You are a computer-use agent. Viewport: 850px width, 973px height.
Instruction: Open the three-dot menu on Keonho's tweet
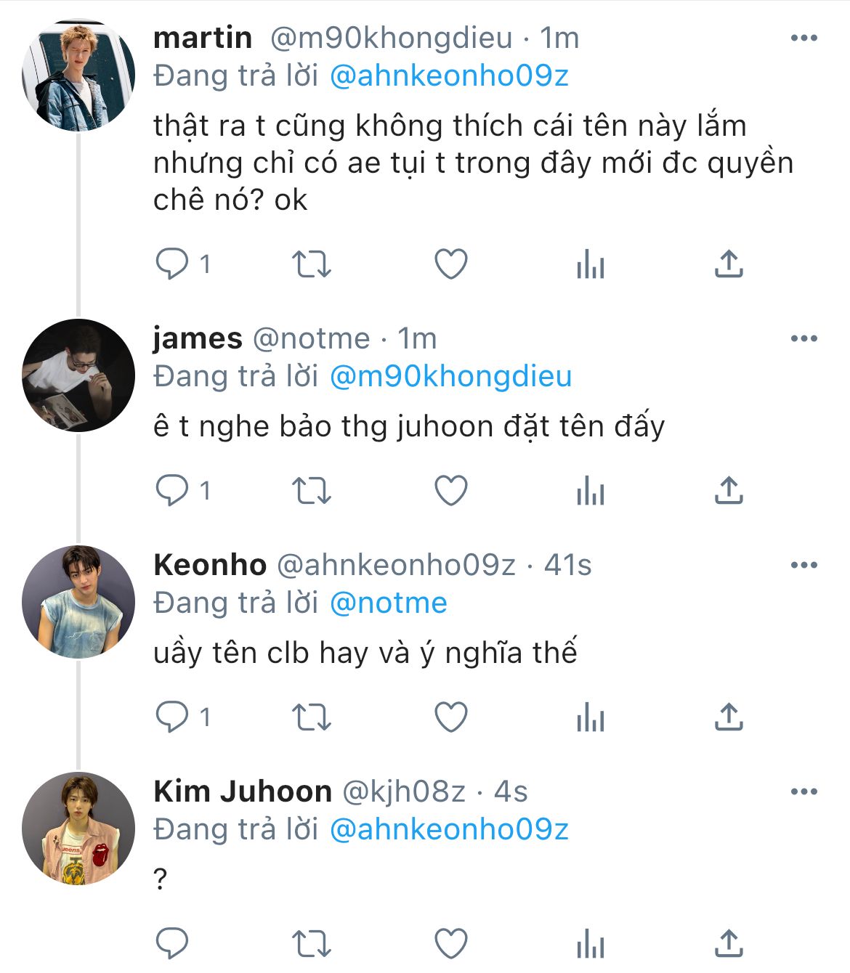pyautogui.click(x=804, y=565)
